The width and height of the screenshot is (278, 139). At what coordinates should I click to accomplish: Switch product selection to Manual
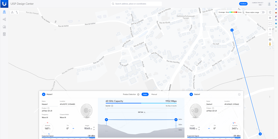click(154, 94)
